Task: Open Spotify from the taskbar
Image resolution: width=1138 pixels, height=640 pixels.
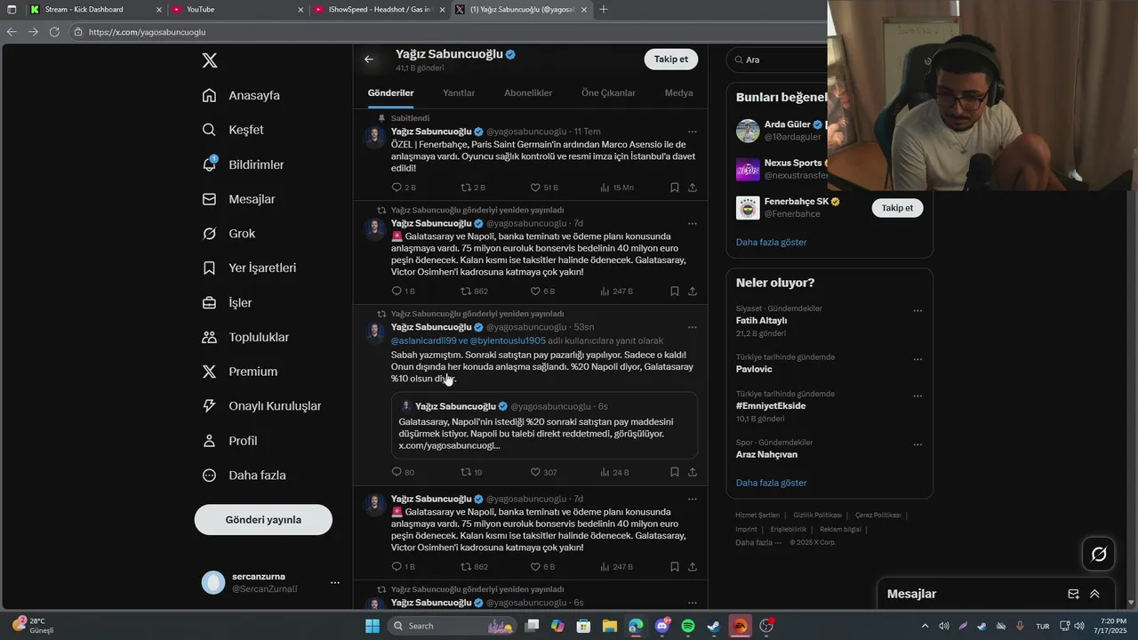Action: coord(688,626)
